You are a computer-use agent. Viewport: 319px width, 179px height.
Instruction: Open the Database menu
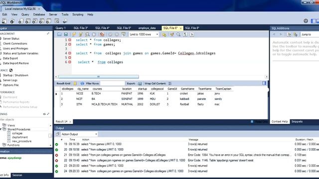click(x=39, y=14)
